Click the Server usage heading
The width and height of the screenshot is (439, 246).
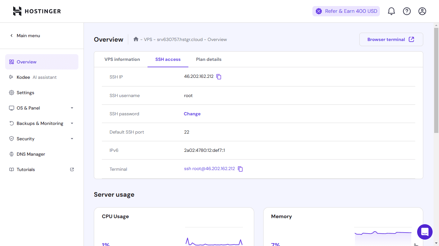(x=114, y=194)
